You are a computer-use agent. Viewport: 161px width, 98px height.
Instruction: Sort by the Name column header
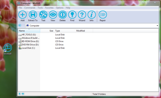[29, 31]
